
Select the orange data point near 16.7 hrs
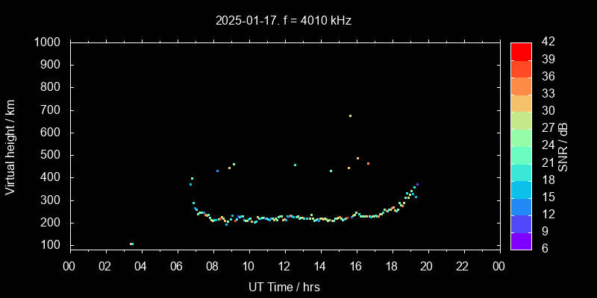point(368,163)
